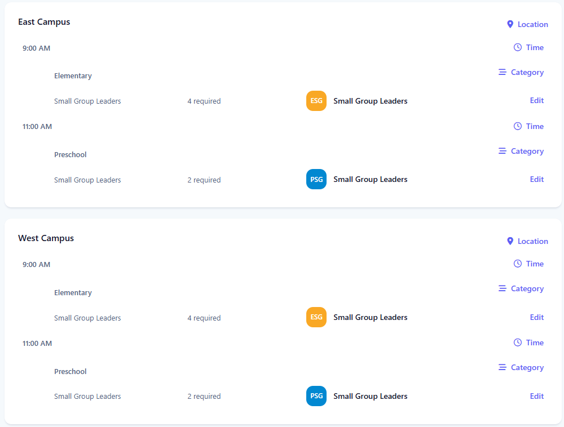This screenshot has width=564, height=427.
Task: Edit East Campus Preschool Small Group Leaders
Action: coord(537,179)
